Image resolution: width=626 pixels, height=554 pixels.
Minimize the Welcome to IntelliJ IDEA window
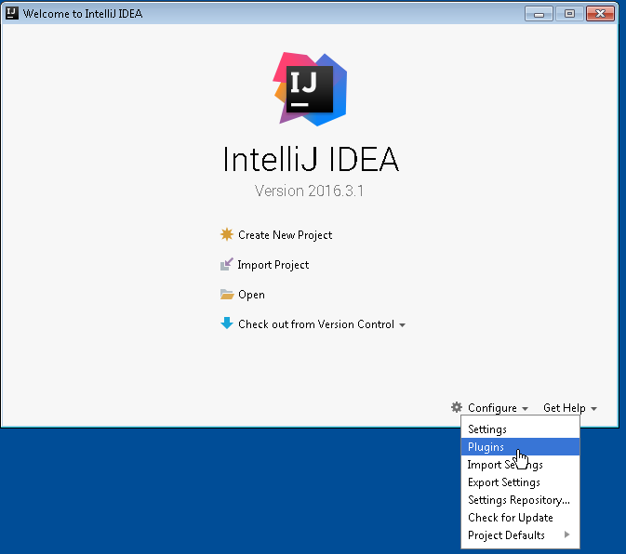coord(539,14)
